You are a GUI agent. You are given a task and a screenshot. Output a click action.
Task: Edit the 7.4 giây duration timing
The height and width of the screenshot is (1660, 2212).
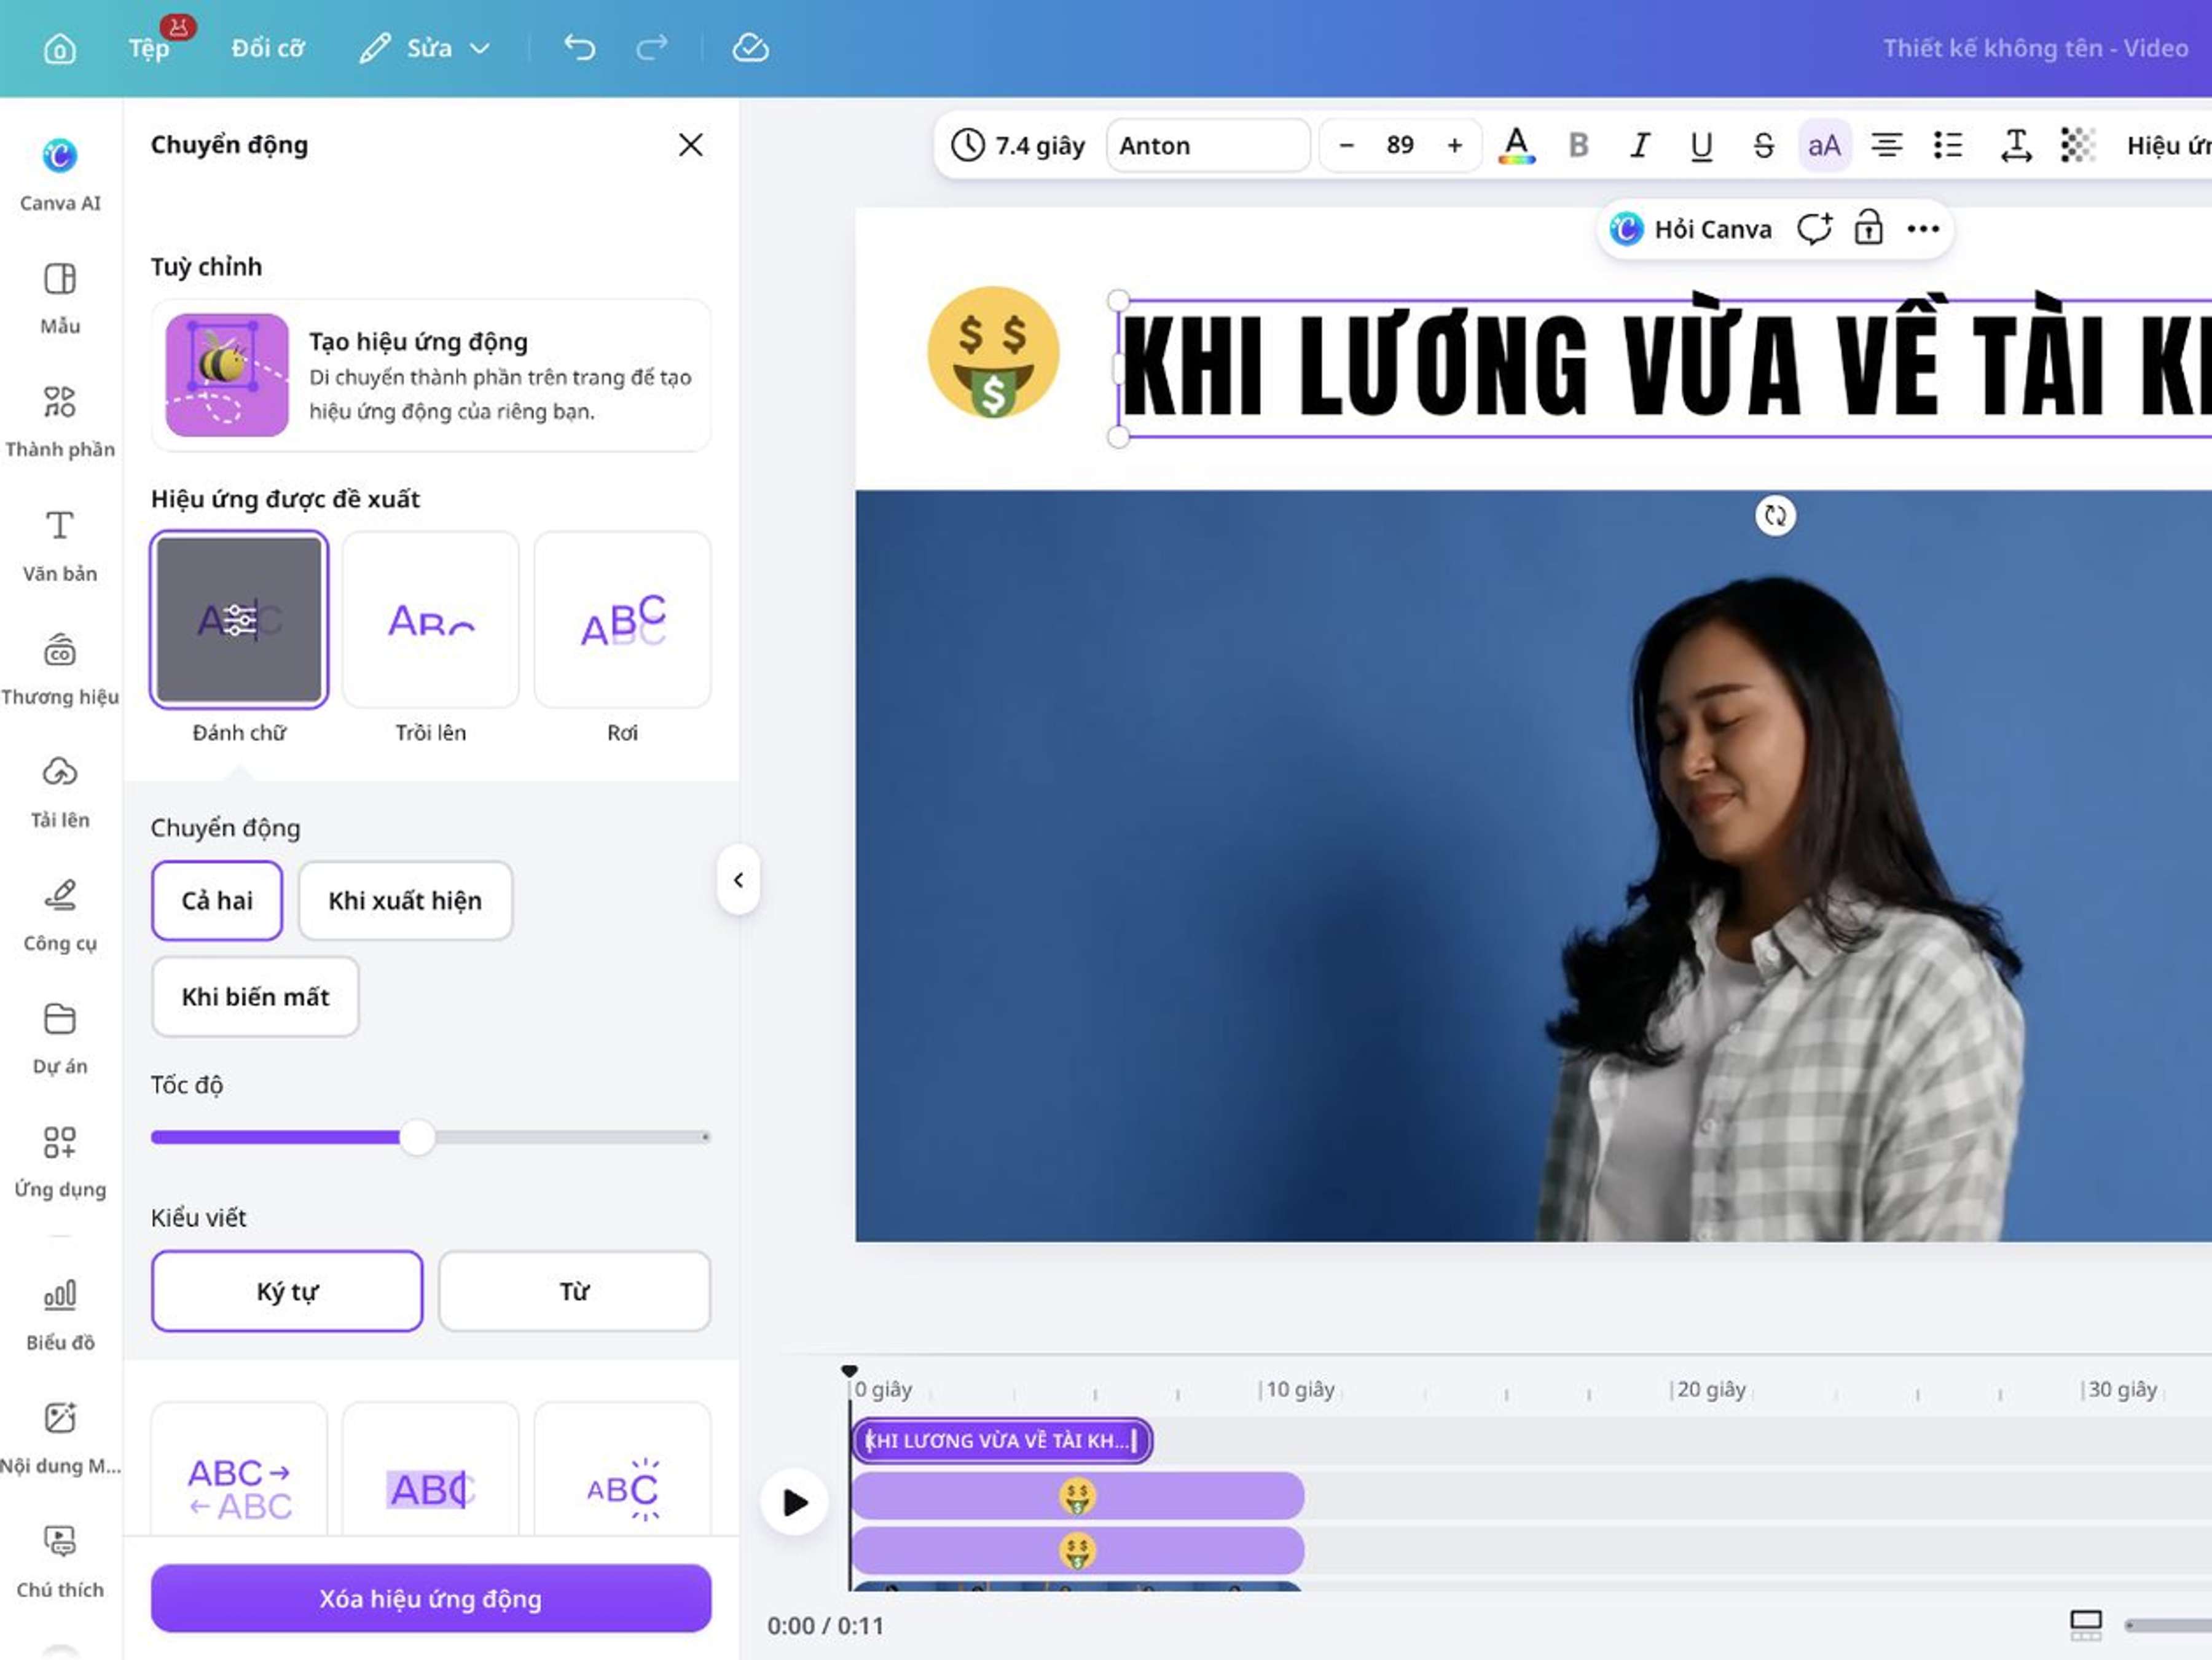(1018, 145)
